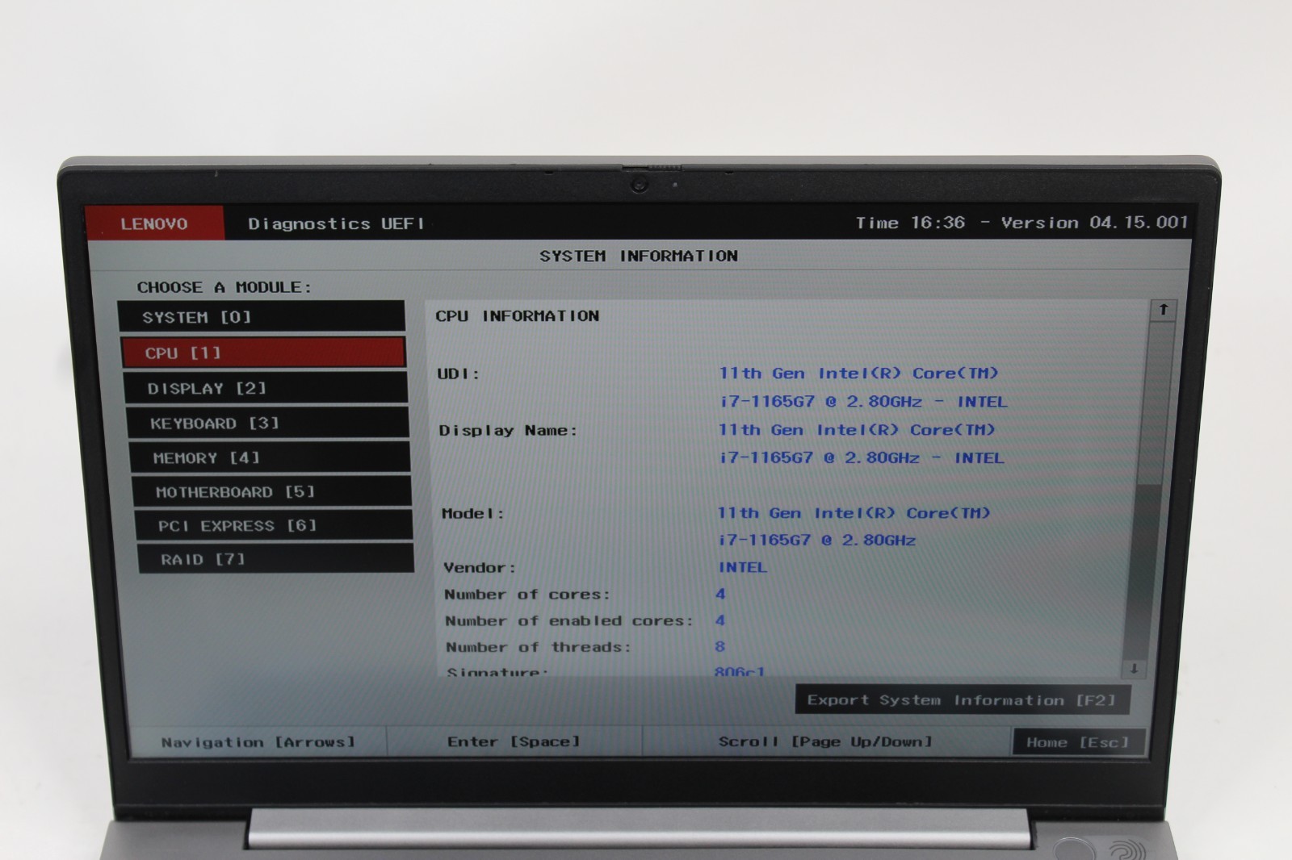This screenshot has width=1292, height=860.
Task: Click the Vendor value INTEL
Action: point(743,567)
